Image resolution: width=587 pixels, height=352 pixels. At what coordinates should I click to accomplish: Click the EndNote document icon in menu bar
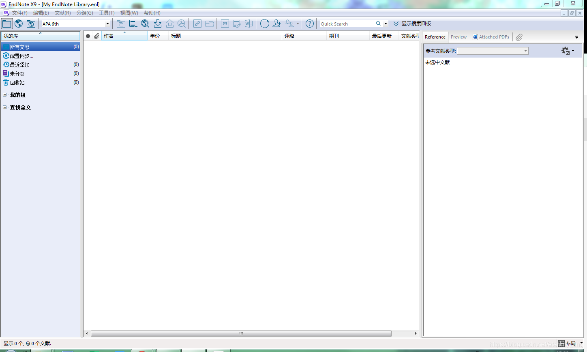click(6, 13)
